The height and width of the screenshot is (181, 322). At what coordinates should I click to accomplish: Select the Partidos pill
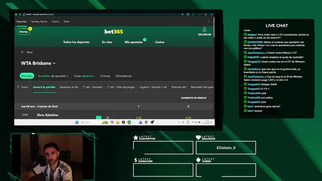27,76
